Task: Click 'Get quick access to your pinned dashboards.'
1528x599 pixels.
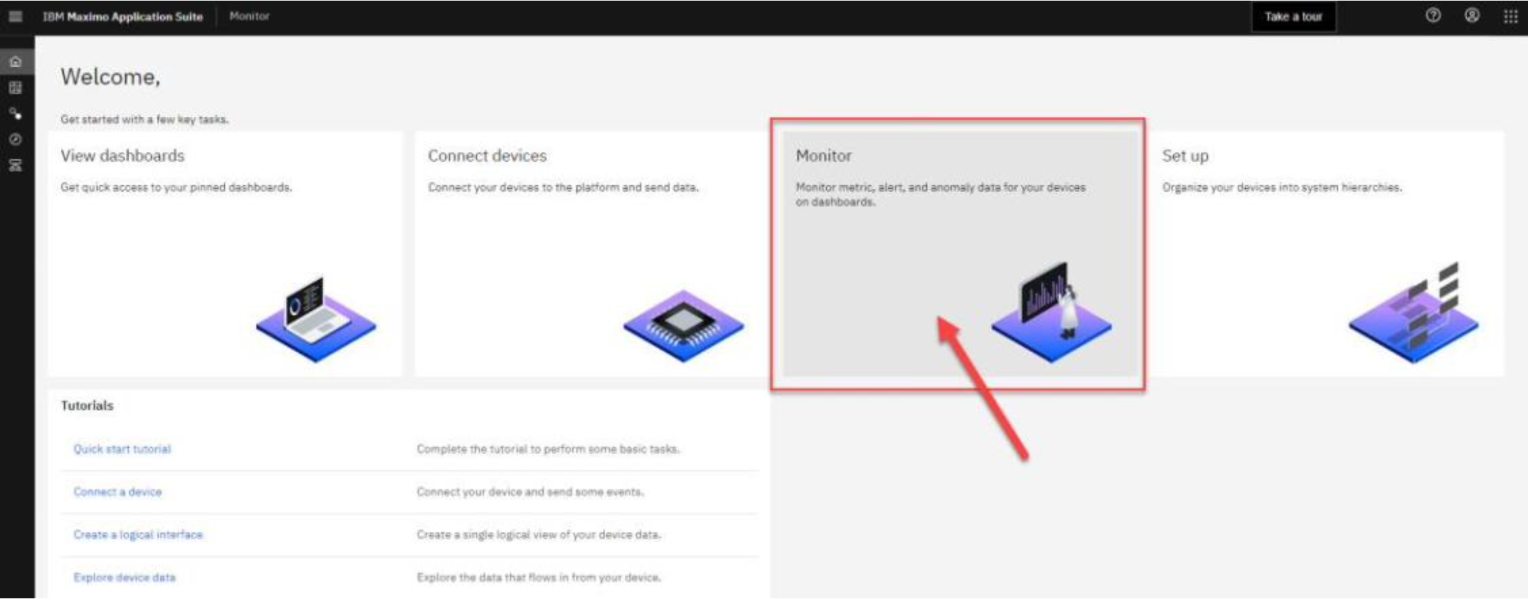Action: [x=176, y=187]
